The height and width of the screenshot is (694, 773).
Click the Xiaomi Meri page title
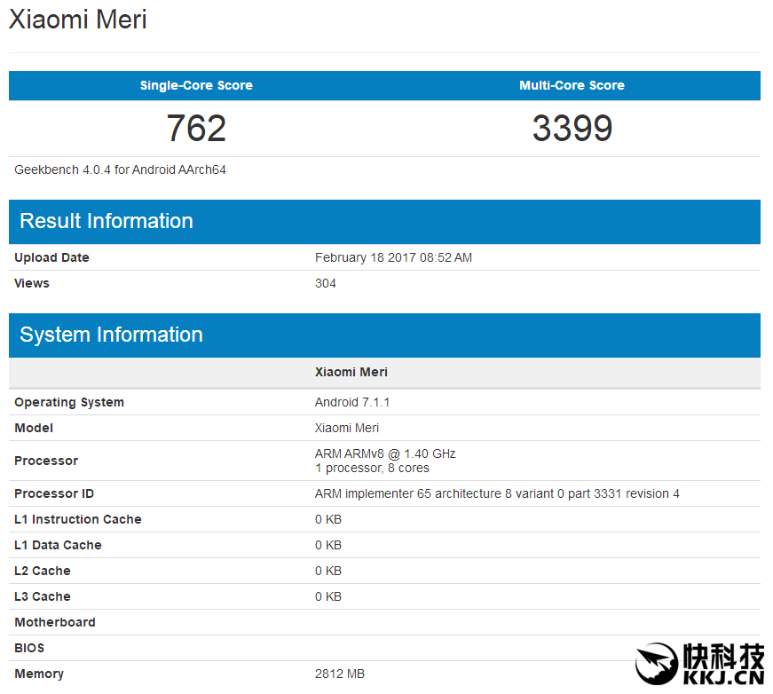[78, 20]
